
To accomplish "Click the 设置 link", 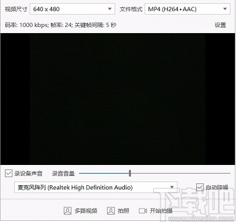I will [x=220, y=25].
